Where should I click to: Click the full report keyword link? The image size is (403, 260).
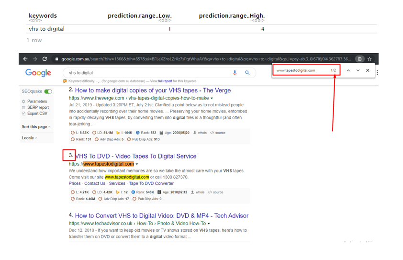[165, 81]
